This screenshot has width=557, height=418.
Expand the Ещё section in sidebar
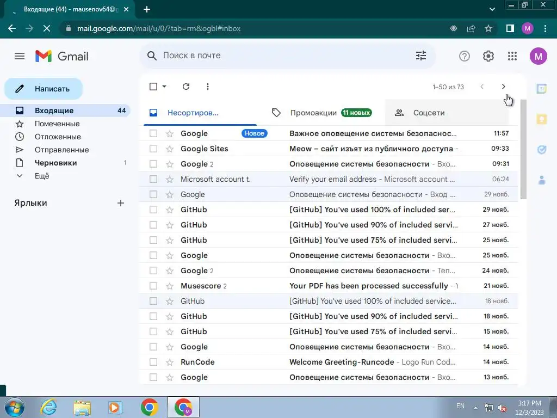pos(42,176)
